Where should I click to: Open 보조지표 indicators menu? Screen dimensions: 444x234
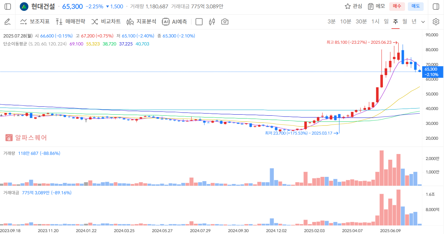pyautogui.click(x=35, y=22)
